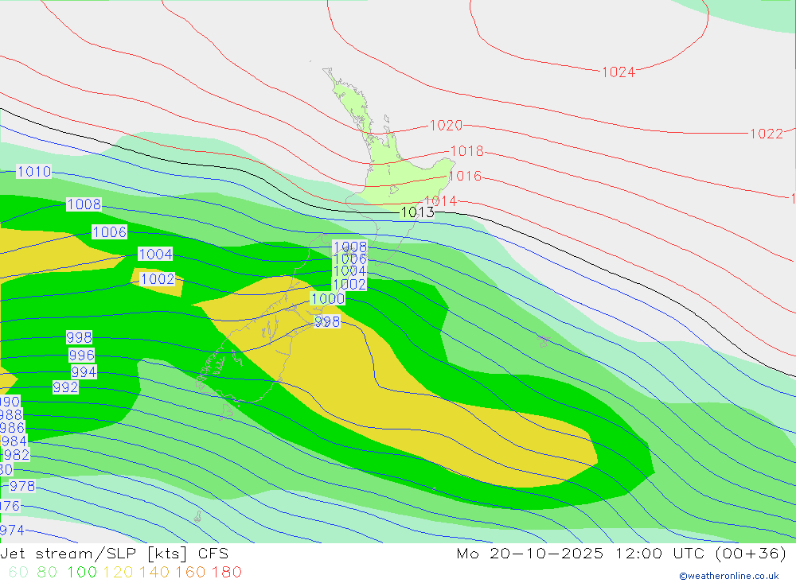
Task: Click the blue 982 isobar label
Action: tap(17, 455)
